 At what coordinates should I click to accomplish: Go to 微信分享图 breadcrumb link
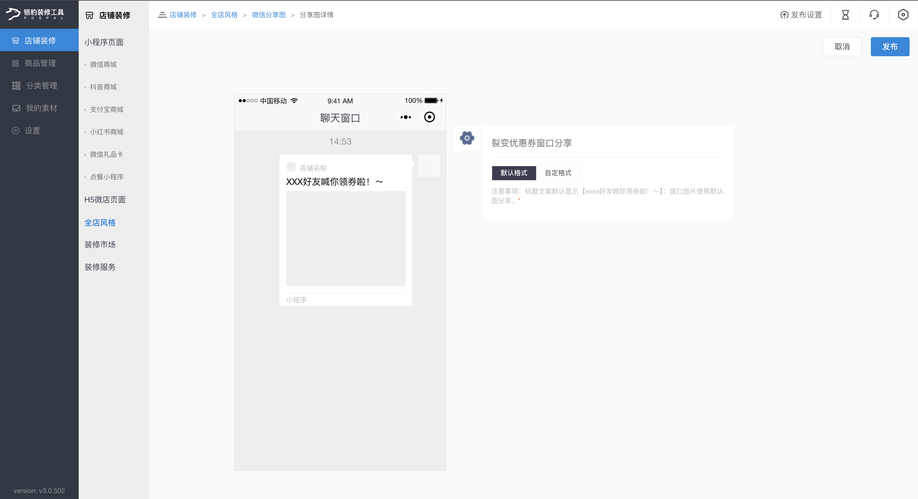pyautogui.click(x=269, y=15)
